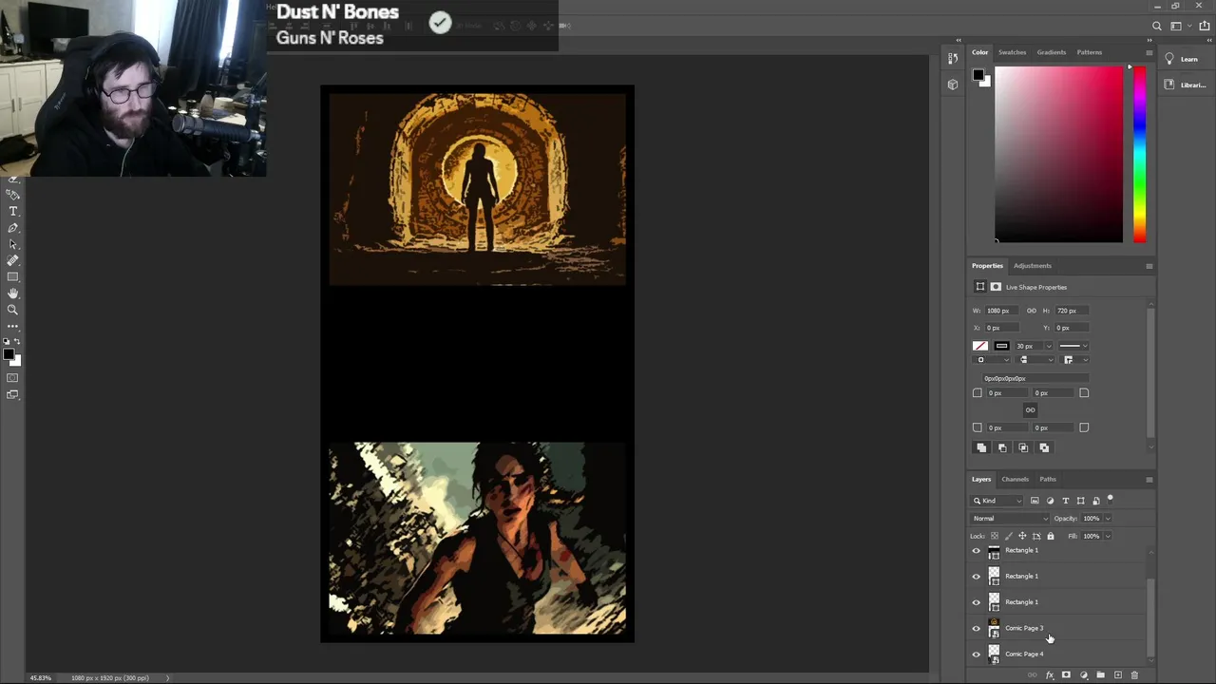Image resolution: width=1216 pixels, height=684 pixels.
Task: Add a layer style with fx icon
Action: 1050,675
